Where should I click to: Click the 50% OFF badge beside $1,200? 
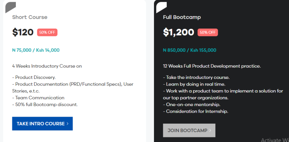(x=208, y=32)
